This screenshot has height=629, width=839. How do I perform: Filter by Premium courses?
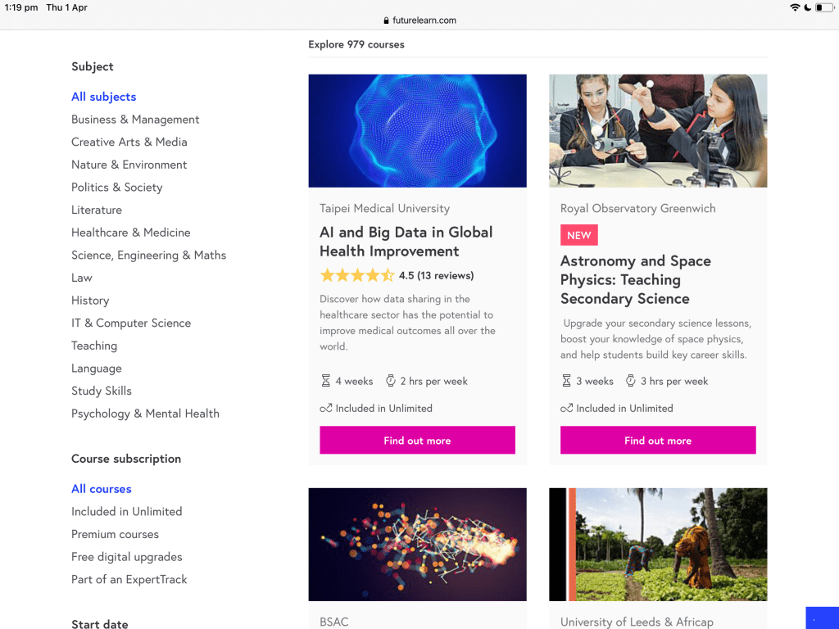[115, 534]
